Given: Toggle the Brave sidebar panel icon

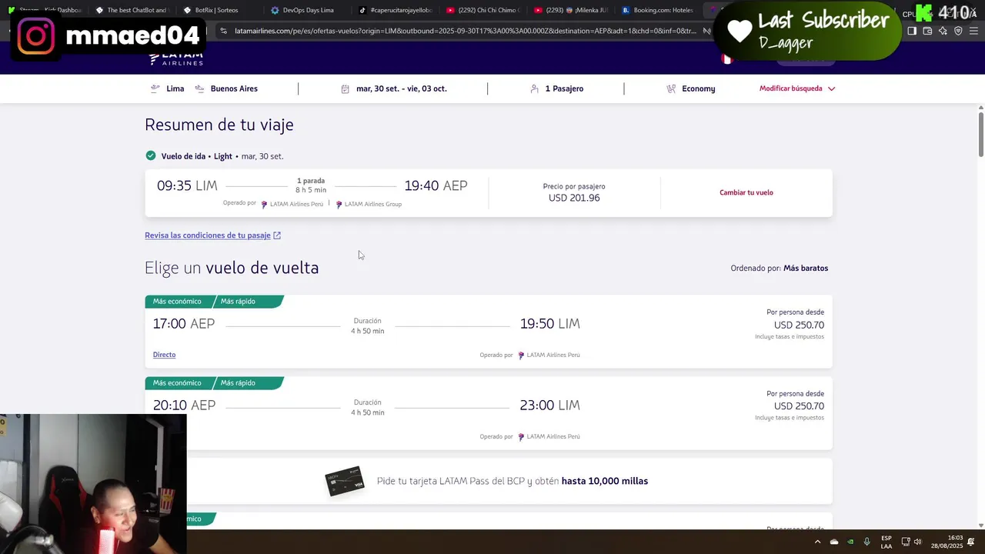Looking at the screenshot, I should click(x=912, y=31).
